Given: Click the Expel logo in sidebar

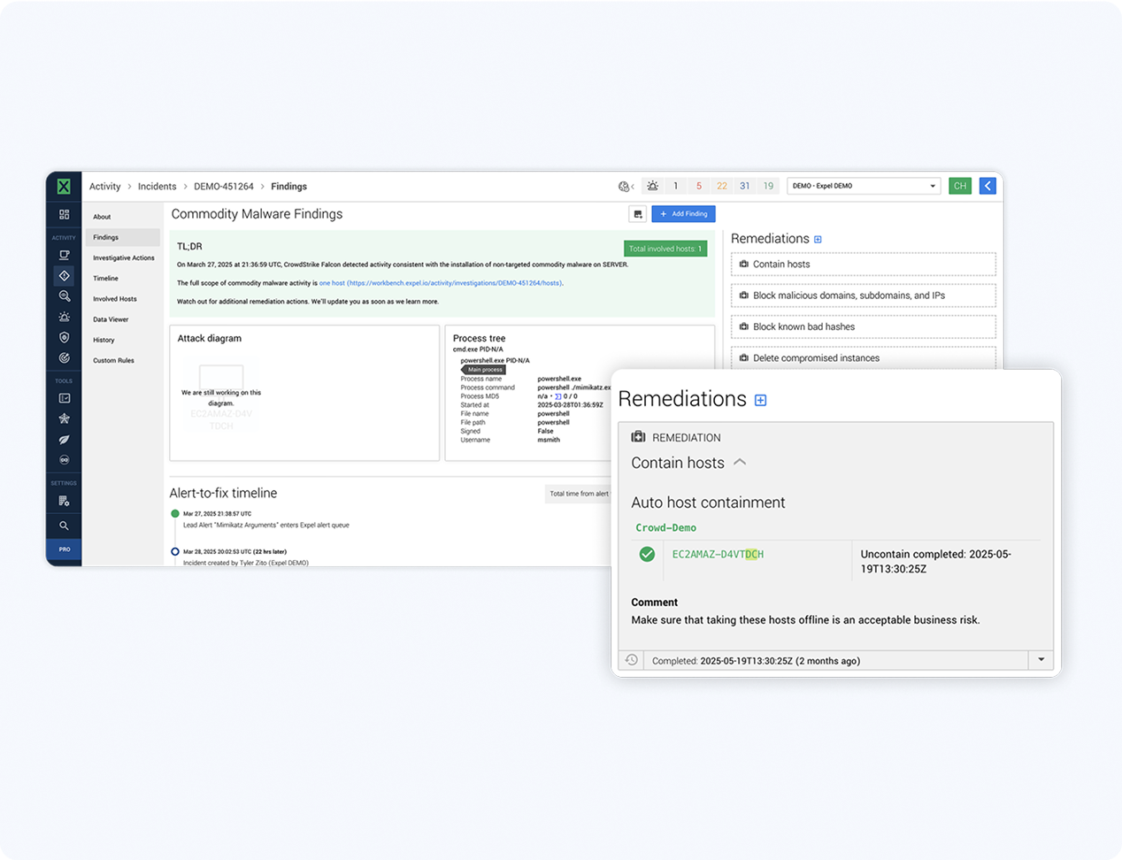Looking at the screenshot, I should coord(64,187).
